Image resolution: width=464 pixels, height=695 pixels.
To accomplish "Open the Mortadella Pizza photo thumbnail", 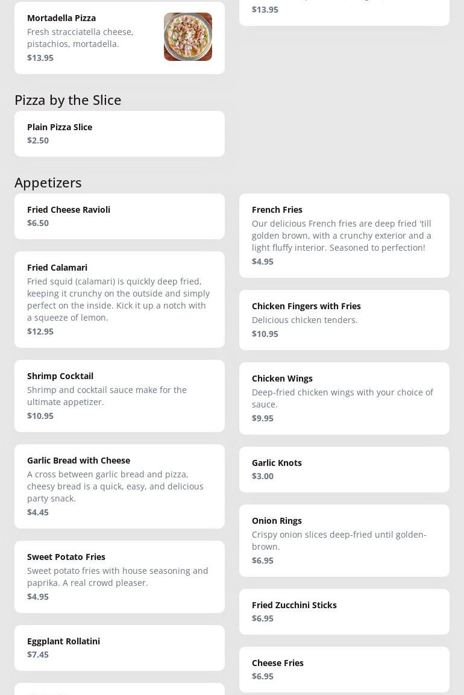I will pos(187,37).
